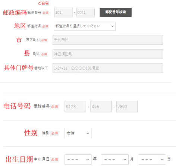
Task: Click the 郵便番号検索 postal code search button
Action: (116, 12)
